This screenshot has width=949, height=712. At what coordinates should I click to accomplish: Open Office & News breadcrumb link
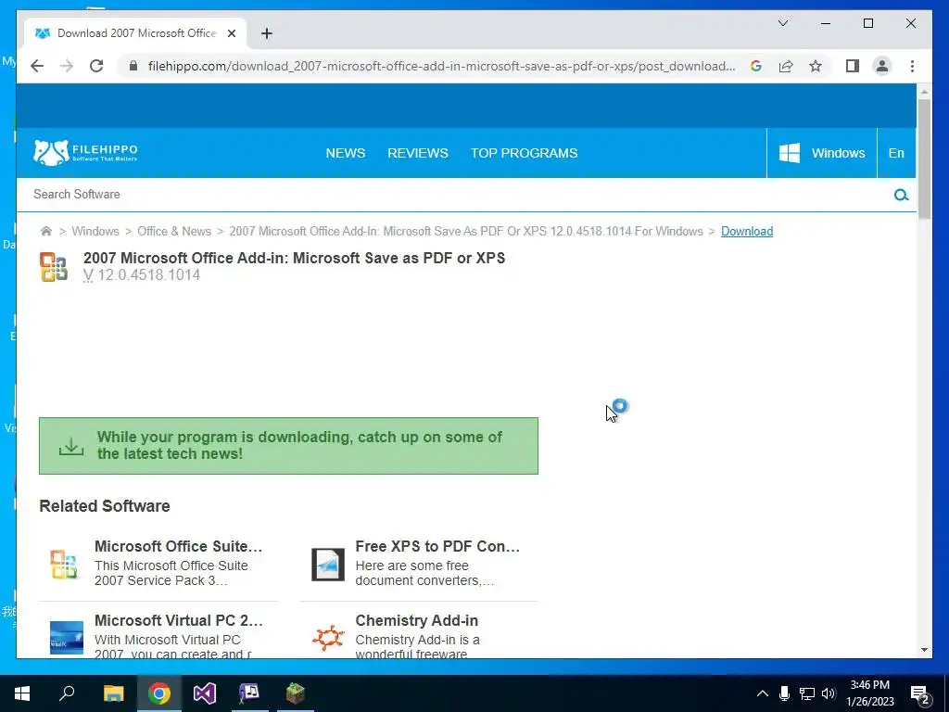[174, 231]
